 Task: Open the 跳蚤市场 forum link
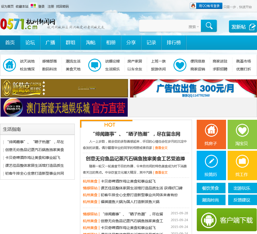244,61
